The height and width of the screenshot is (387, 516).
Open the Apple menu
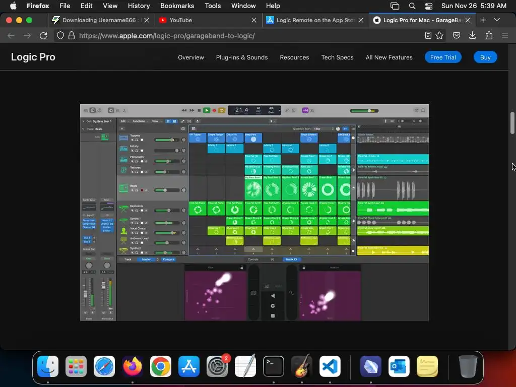(x=13, y=6)
